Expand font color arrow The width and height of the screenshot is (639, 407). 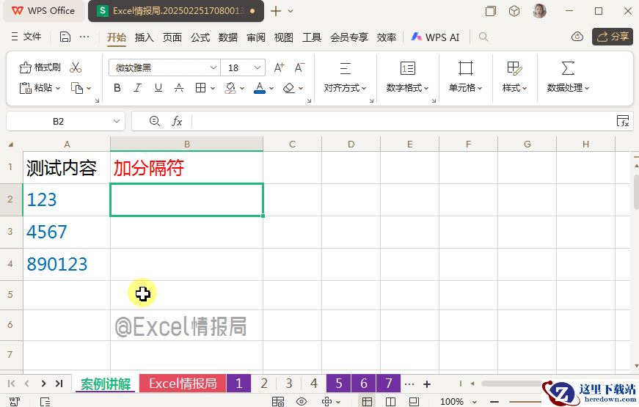pyautogui.click(x=271, y=88)
